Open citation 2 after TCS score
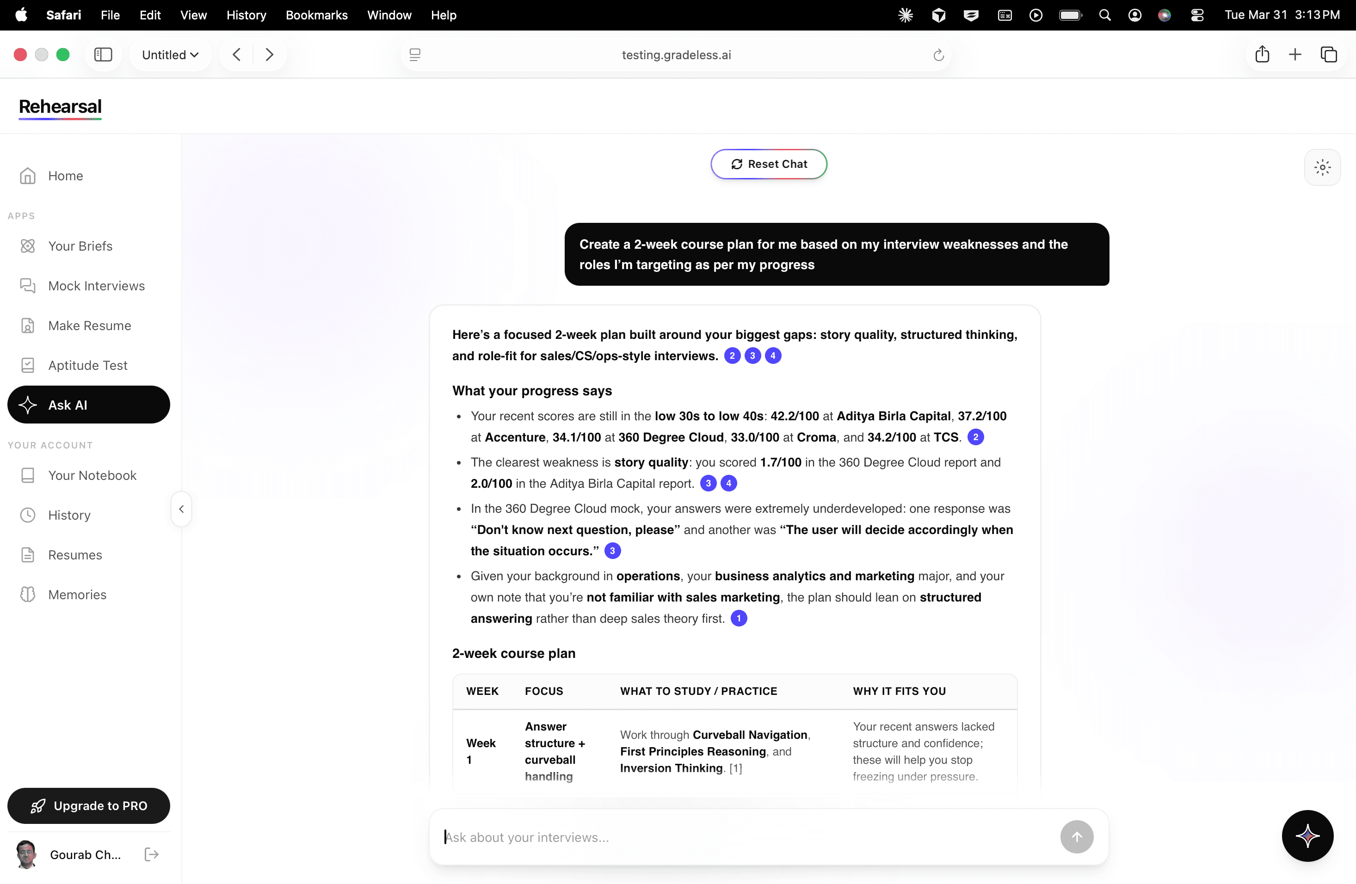This screenshot has height=884, width=1356. point(976,437)
